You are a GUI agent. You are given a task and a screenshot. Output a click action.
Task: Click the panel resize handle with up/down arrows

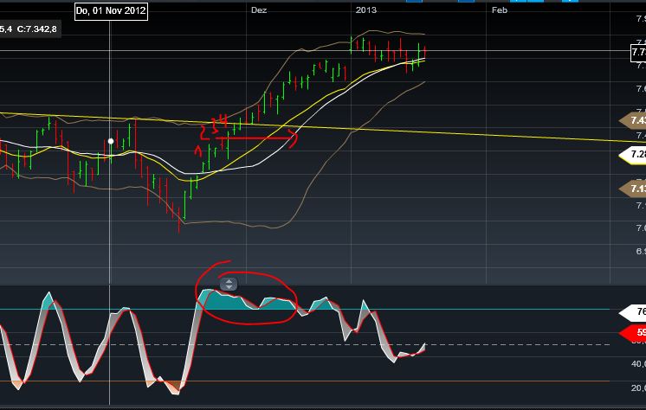point(229,284)
